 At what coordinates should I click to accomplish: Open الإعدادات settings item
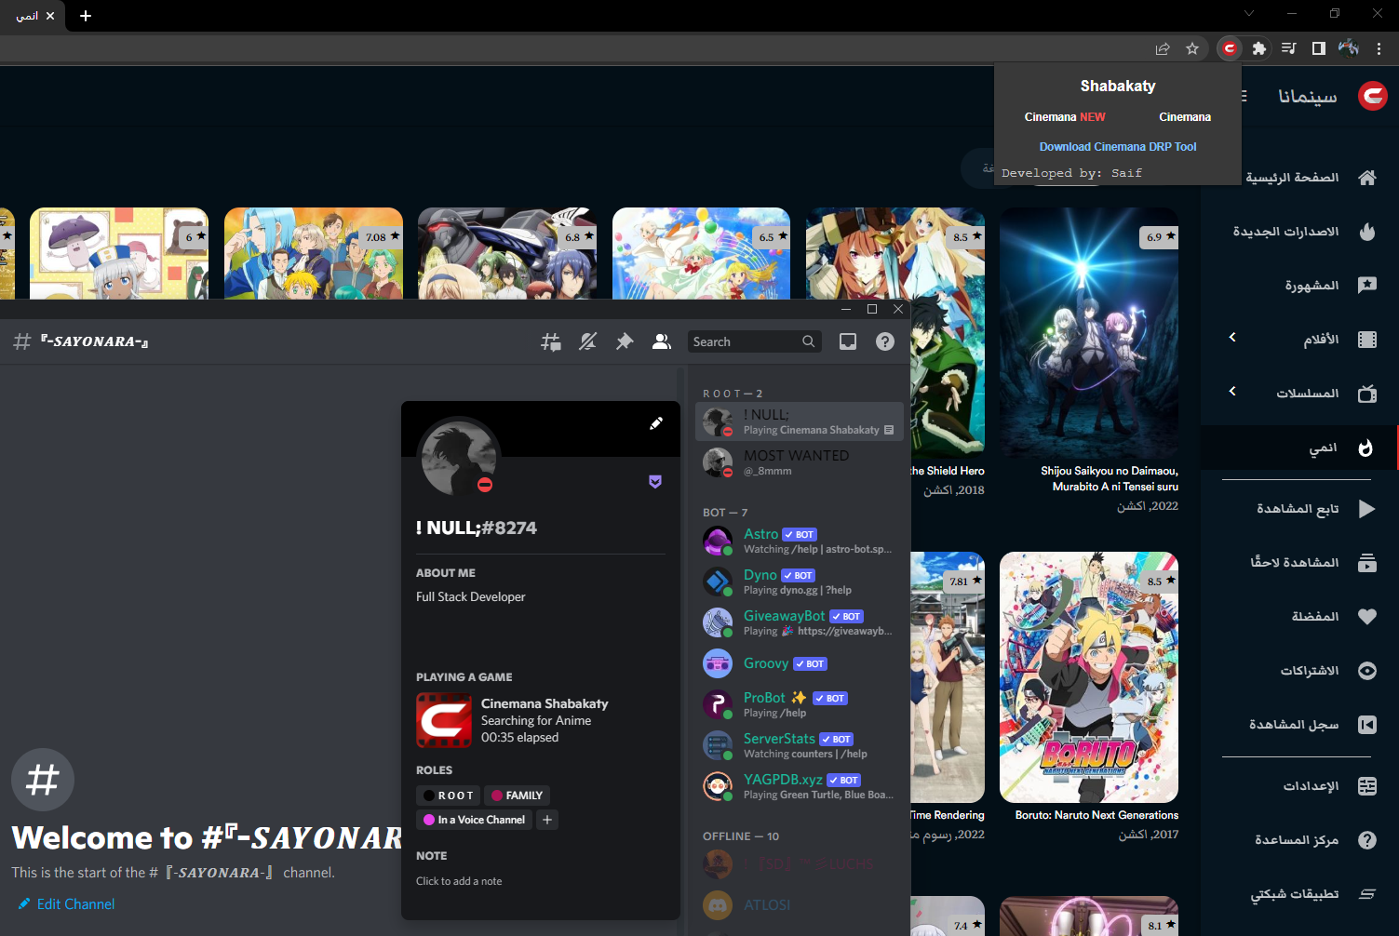(1299, 786)
